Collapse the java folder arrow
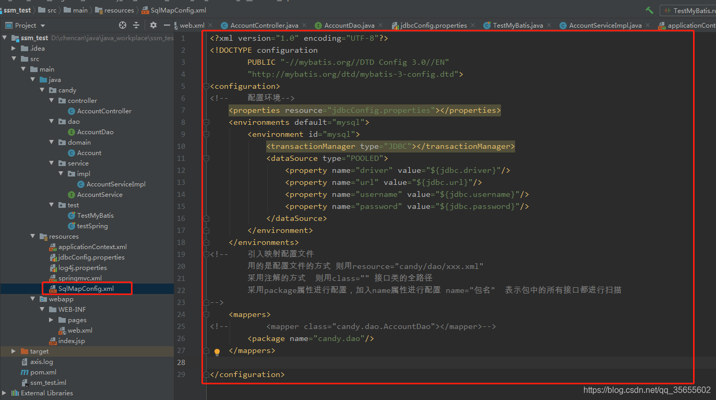The image size is (716, 400). (x=32, y=80)
